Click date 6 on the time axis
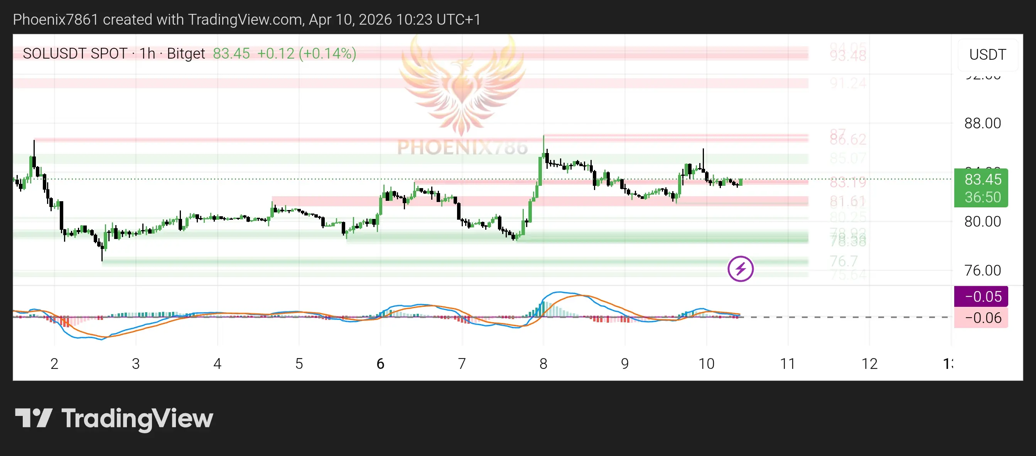 380,363
